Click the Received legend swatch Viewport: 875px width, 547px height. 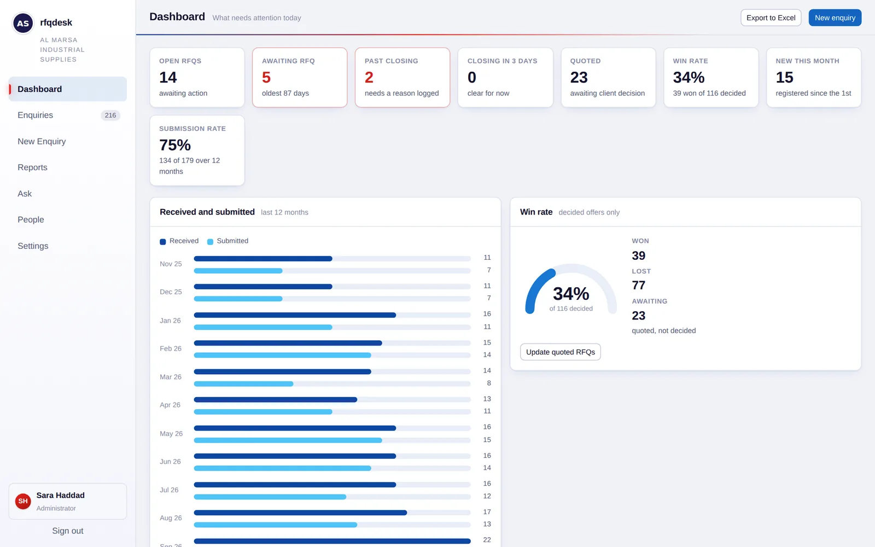pos(163,242)
